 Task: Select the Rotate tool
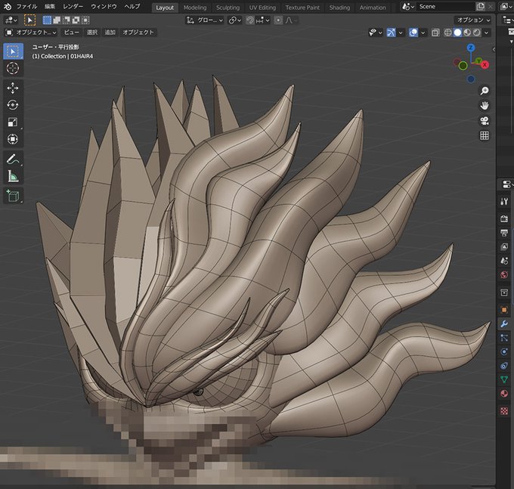point(13,105)
